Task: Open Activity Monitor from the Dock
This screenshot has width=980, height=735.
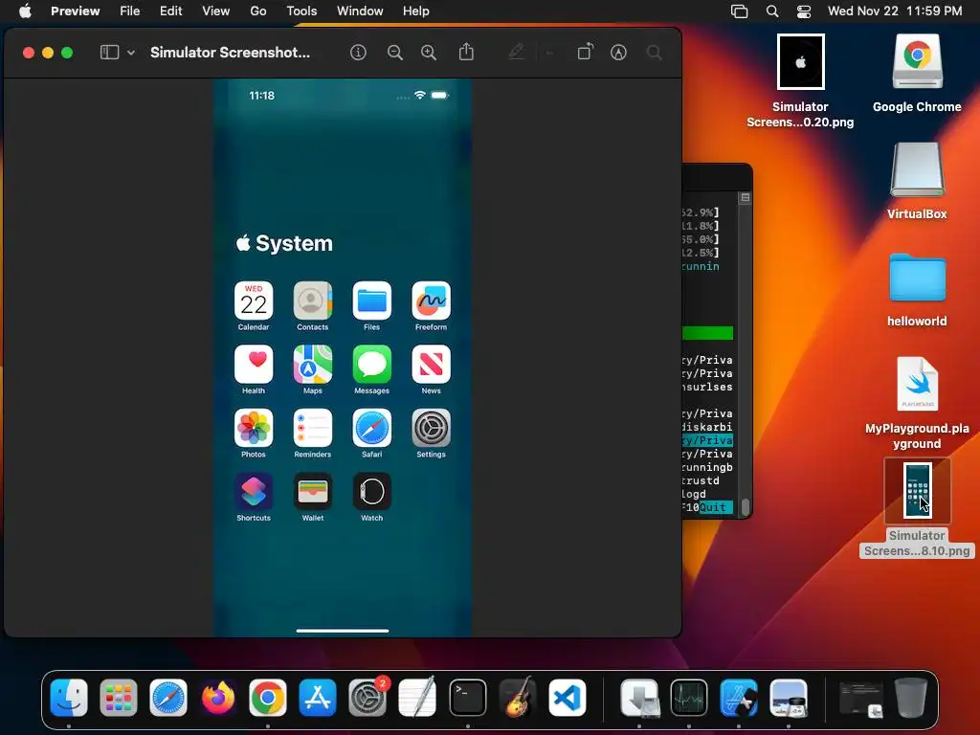Action: coord(689,697)
